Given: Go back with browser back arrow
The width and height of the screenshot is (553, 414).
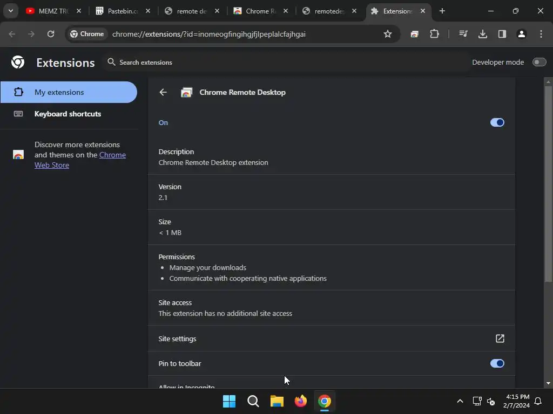Looking at the screenshot, I should coord(12,34).
